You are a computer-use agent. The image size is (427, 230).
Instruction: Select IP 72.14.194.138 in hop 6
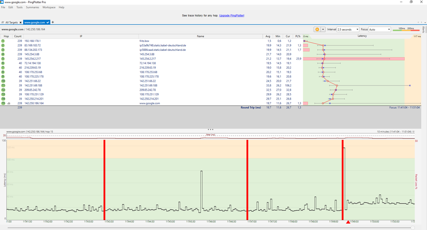pos(32,63)
